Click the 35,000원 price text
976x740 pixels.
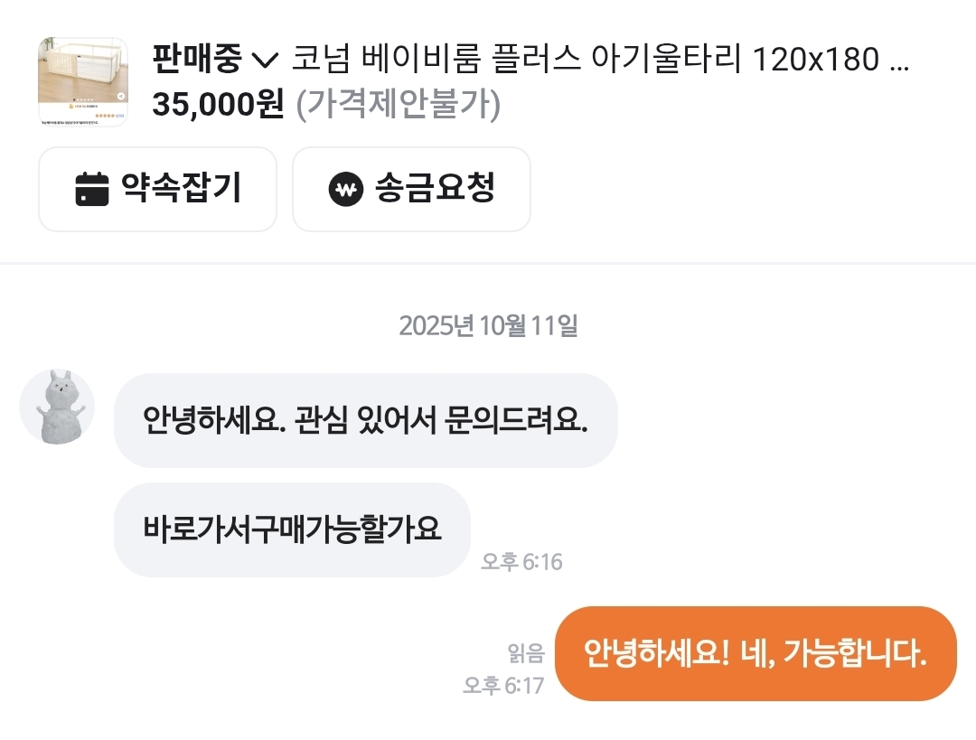tap(218, 105)
